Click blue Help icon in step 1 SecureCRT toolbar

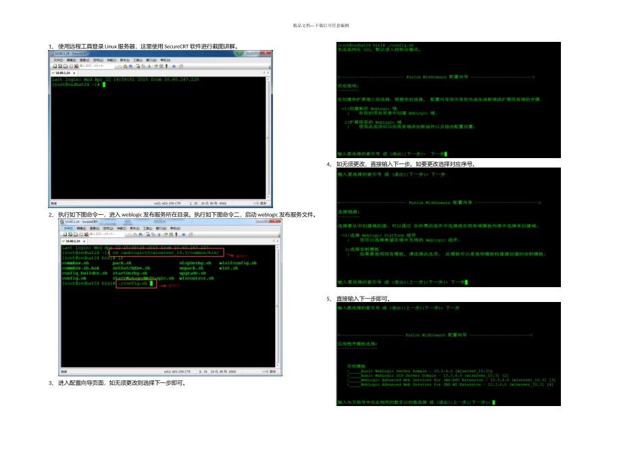point(174,66)
